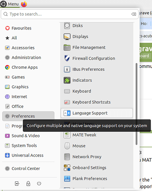Open the Displays settings icon
Screen dimensions: 152x191
67,37
